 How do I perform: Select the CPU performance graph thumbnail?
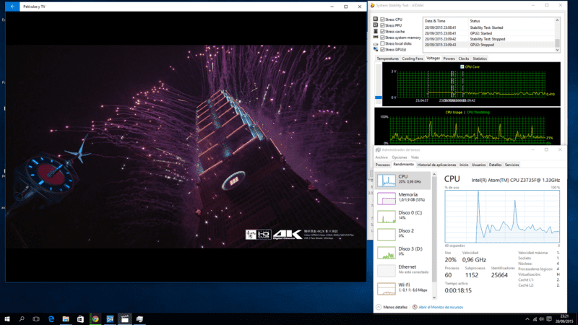(387, 181)
